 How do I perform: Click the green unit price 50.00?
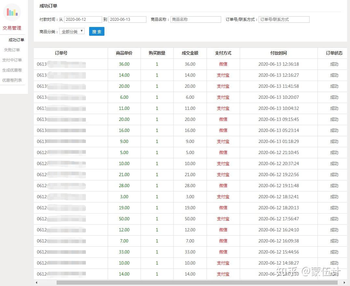(x=124, y=219)
